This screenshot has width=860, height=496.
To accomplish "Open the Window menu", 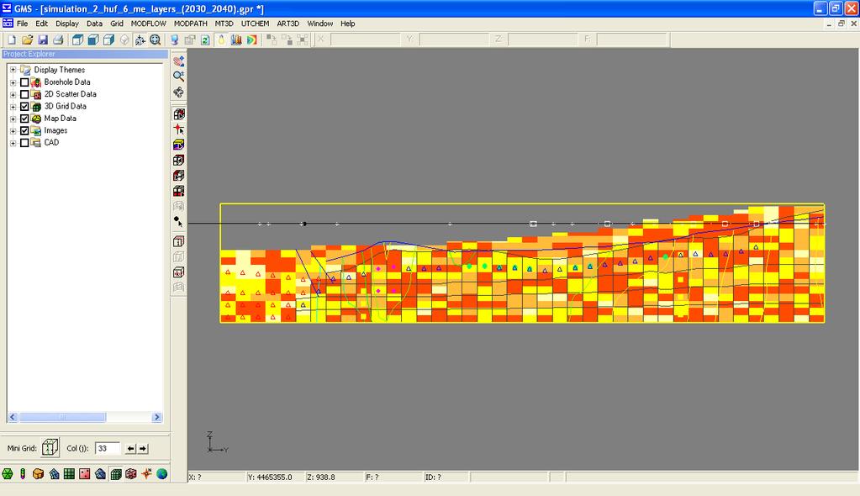I will coord(319,24).
